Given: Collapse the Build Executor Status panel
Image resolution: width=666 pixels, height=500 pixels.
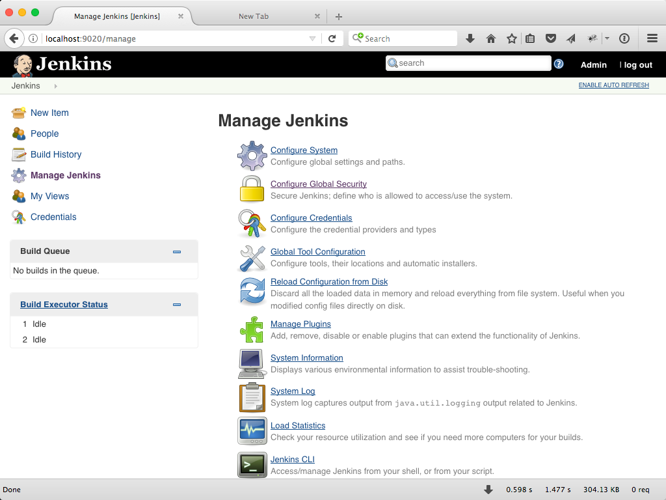Looking at the screenshot, I should (x=177, y=305).
